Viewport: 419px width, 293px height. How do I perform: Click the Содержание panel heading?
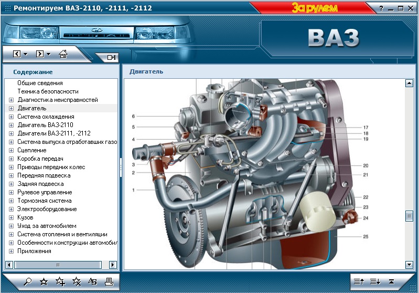(33, 72)
